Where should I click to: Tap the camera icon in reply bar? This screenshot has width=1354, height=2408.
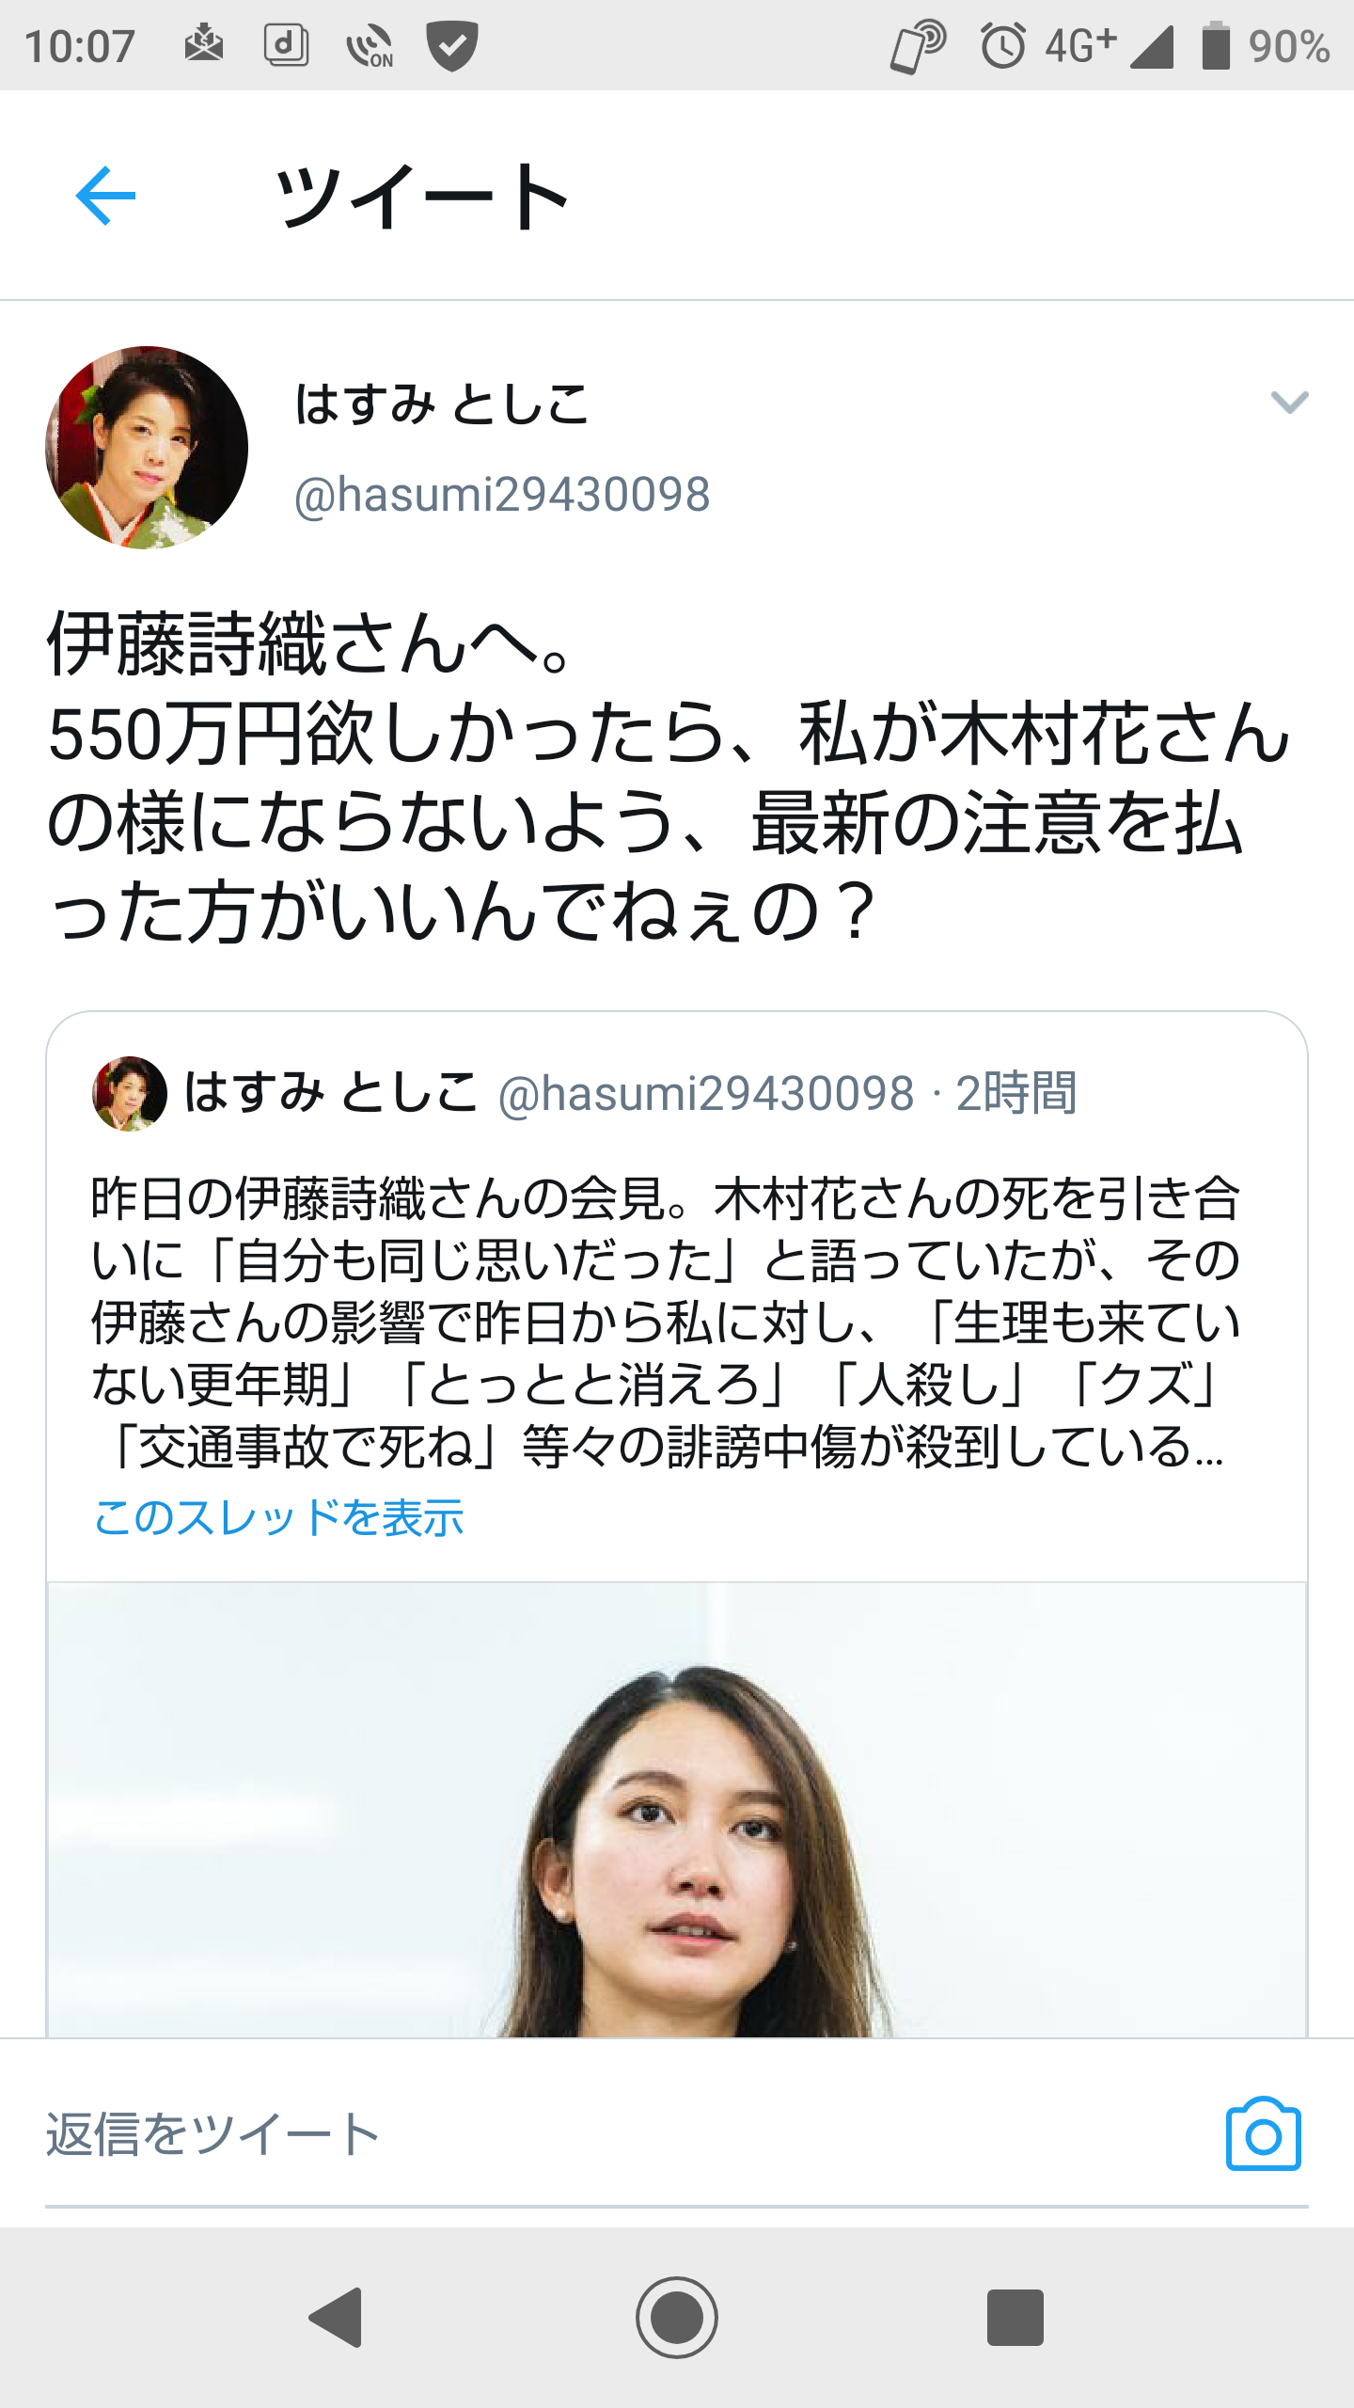(1263, 2134)
